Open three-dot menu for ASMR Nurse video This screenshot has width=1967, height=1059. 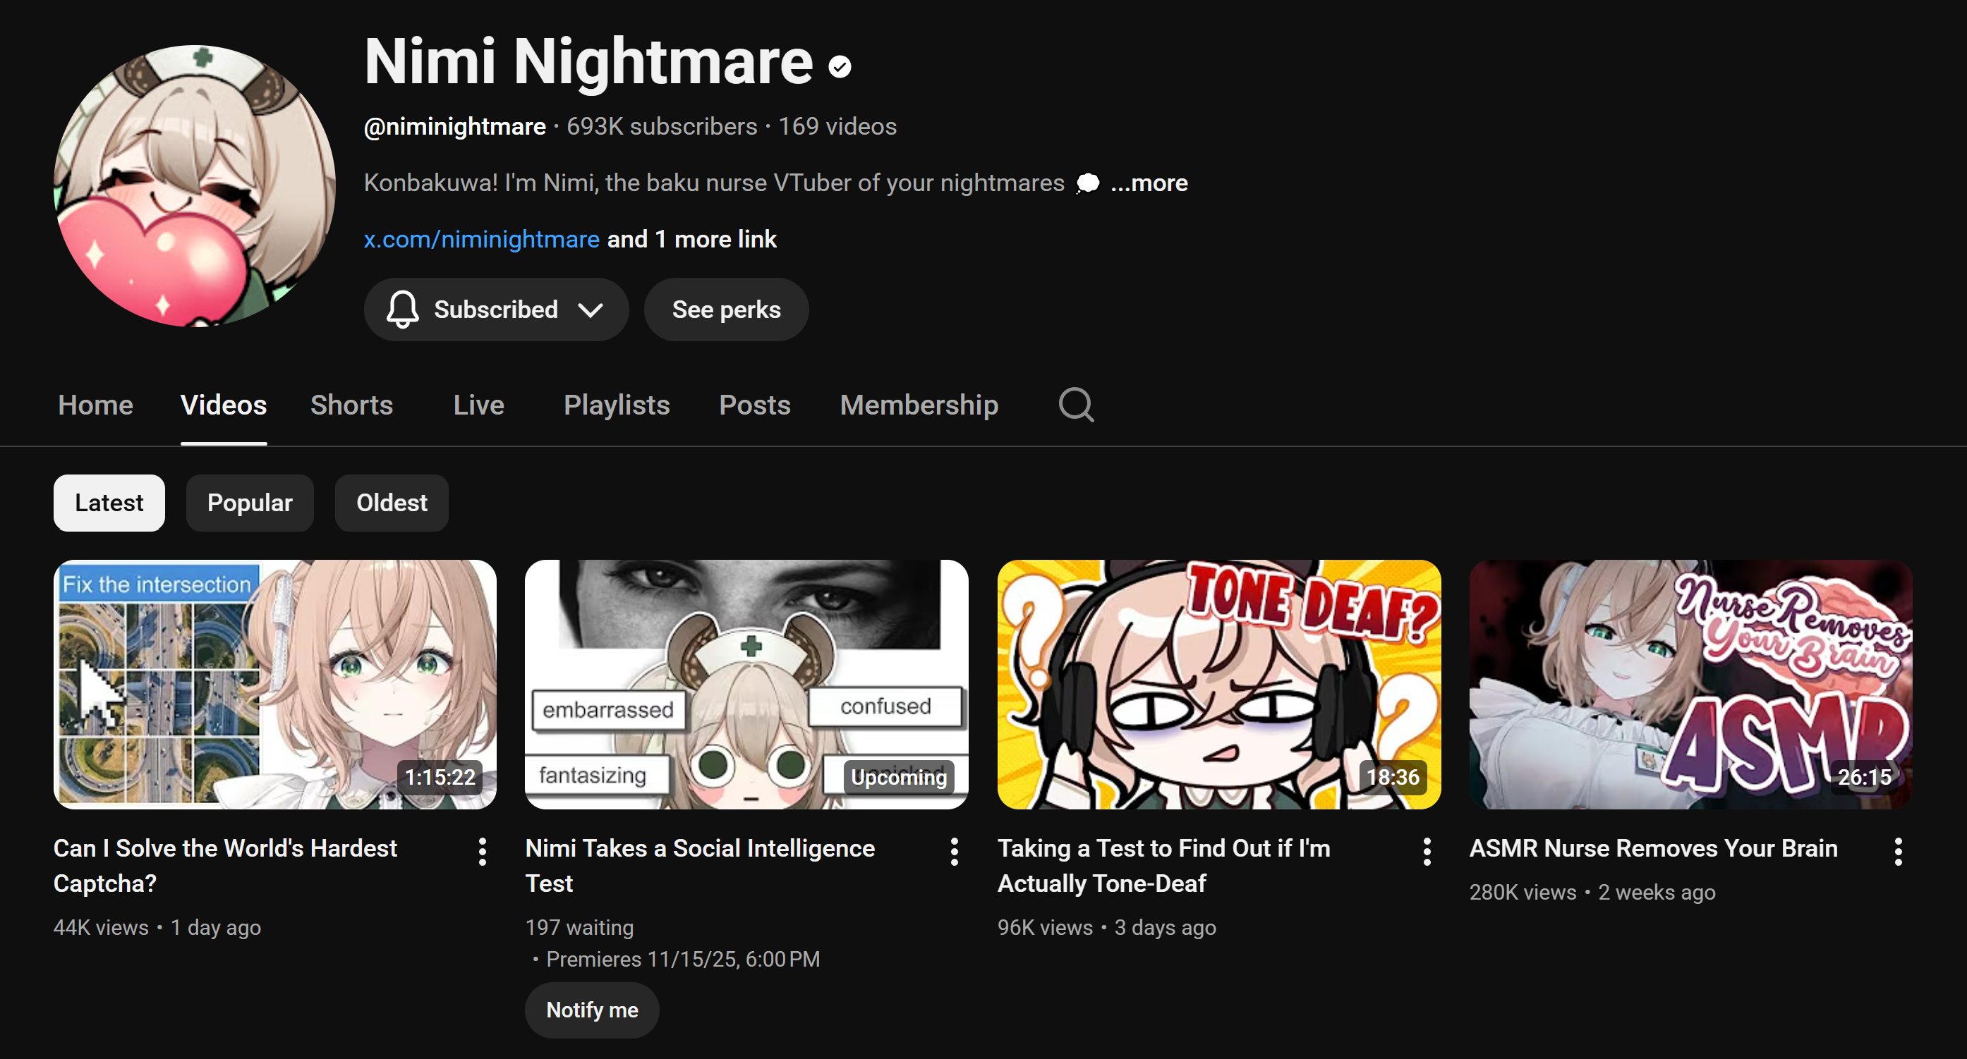click(1898, 851)
